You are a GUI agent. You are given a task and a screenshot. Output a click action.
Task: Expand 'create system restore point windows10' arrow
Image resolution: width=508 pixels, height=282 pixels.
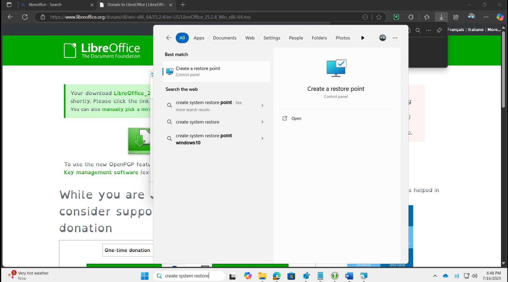click(x=262, y=139)
